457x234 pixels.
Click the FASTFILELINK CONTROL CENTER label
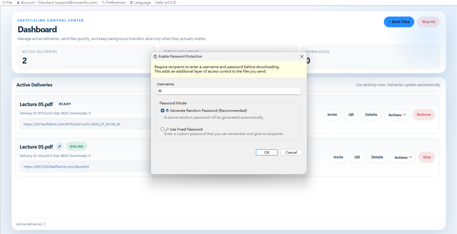pyautogui.click(x=51, y=21)
